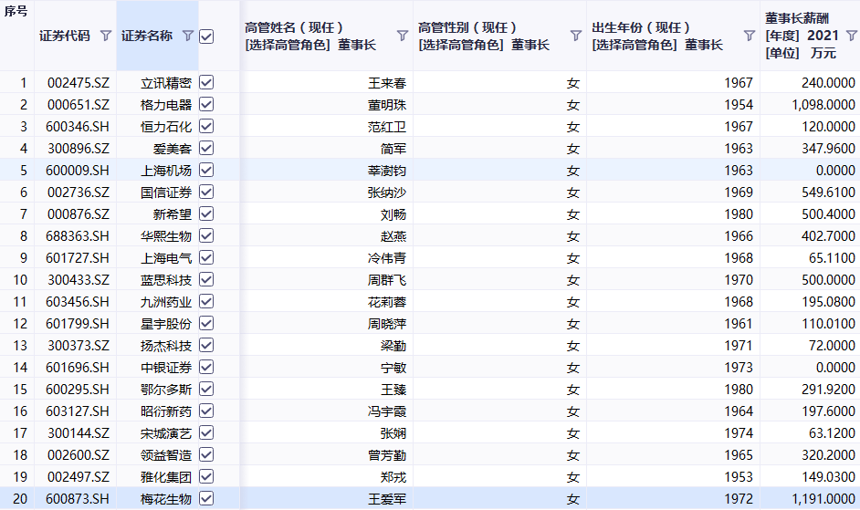
Task: Open filter for 出生年份 column
Action: coord(749,36)
